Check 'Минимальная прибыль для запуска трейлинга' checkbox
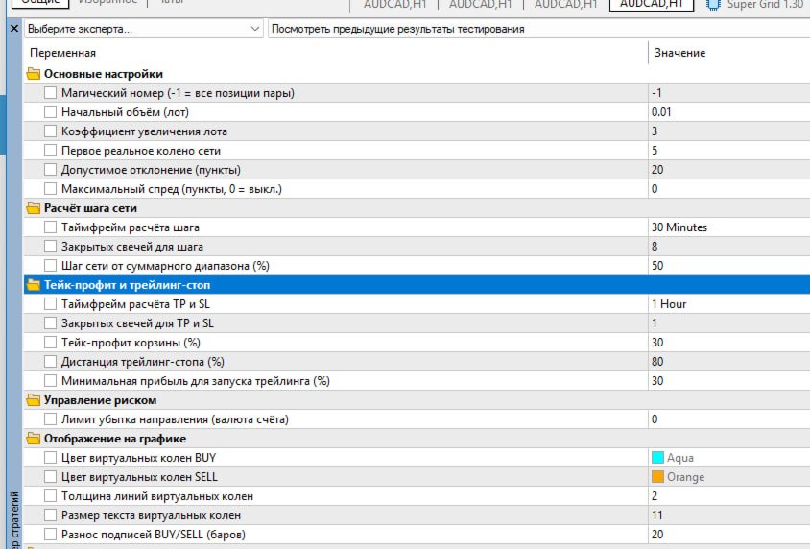Image resolution: width=810 pixels, height=549 pixels. point(50,381)
